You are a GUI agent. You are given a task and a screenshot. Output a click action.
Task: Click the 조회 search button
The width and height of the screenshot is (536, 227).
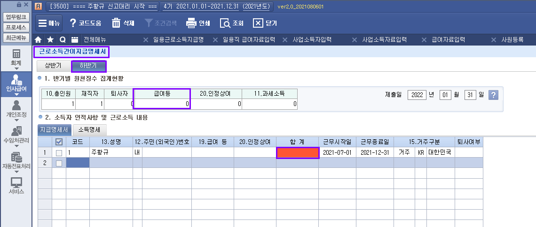(231, 23)
